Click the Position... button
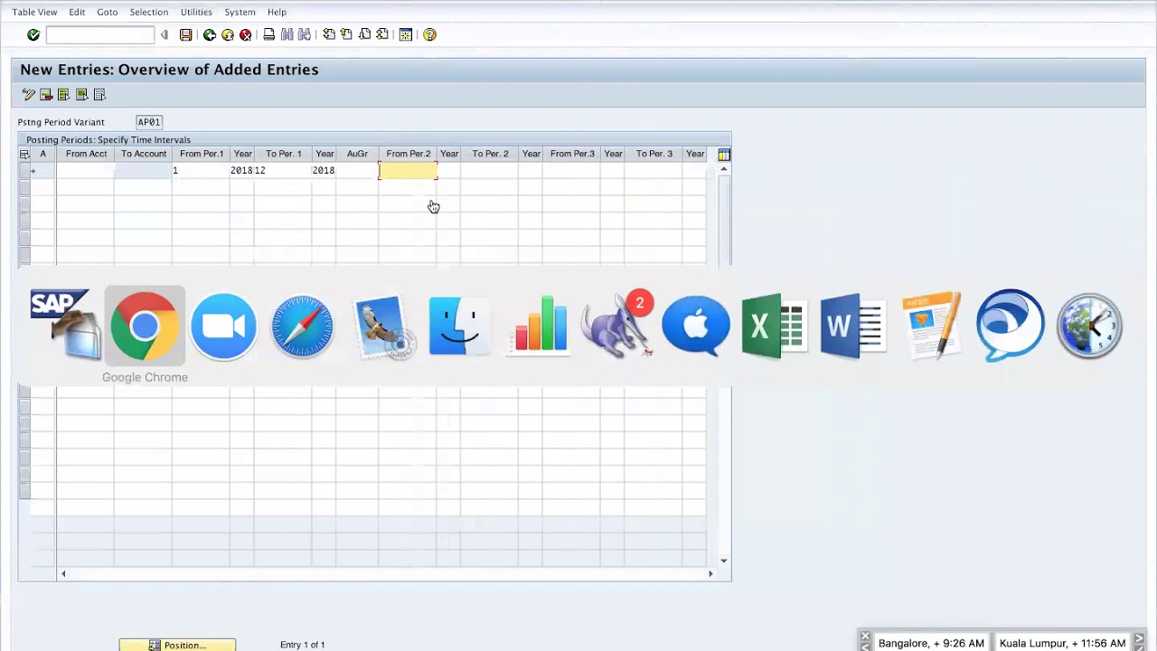The image size is (1157, 651). [177, 645]
